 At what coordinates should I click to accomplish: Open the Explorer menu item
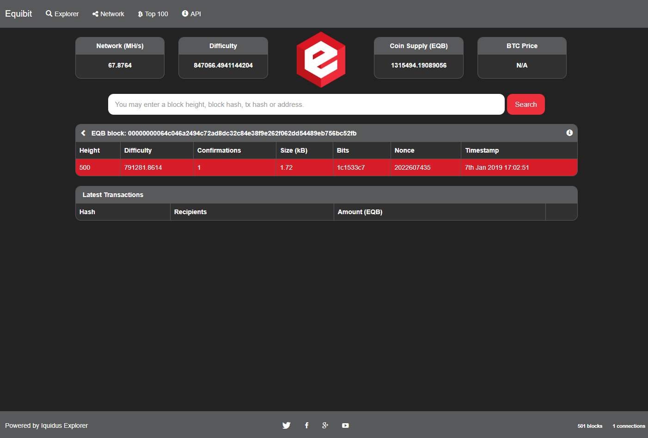(62, 14)
